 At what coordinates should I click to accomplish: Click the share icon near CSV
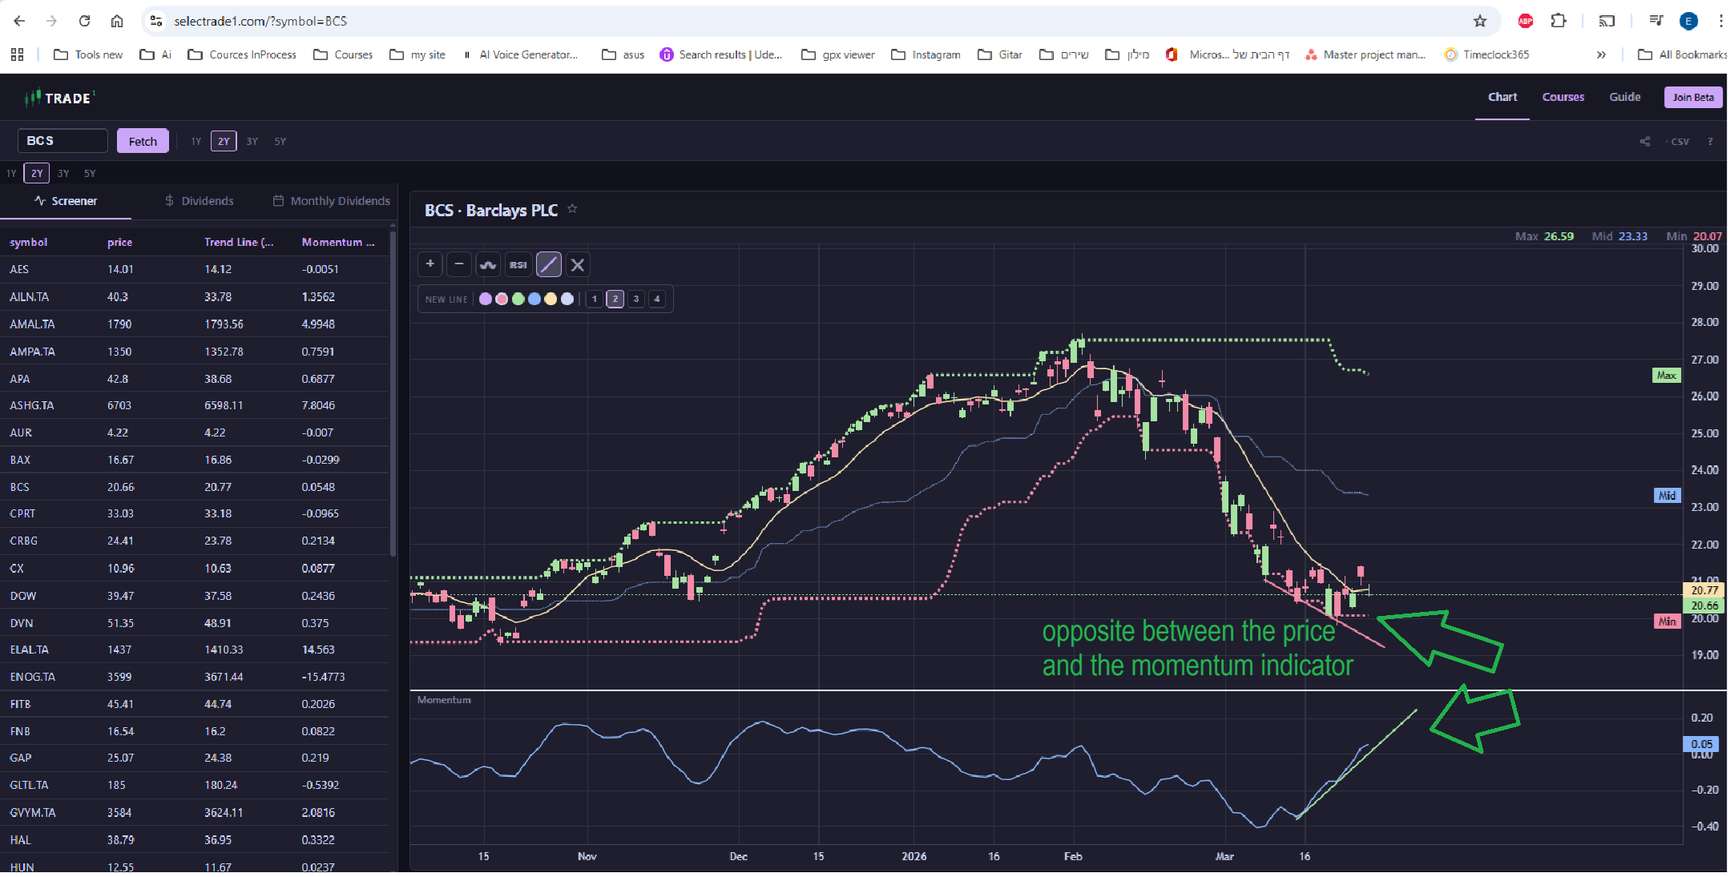[x=1645, y=142]
